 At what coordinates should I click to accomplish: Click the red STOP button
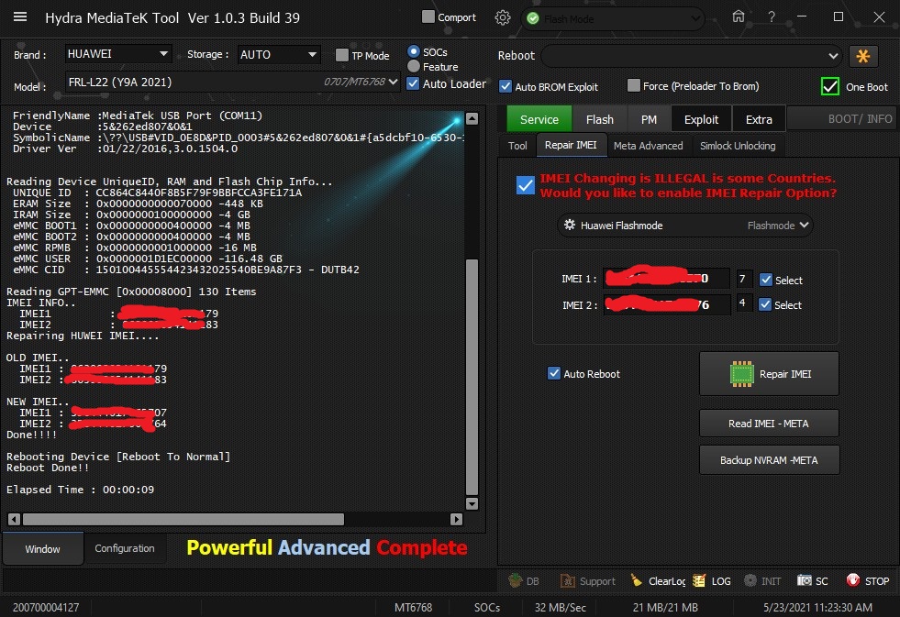tap(868, 581)
